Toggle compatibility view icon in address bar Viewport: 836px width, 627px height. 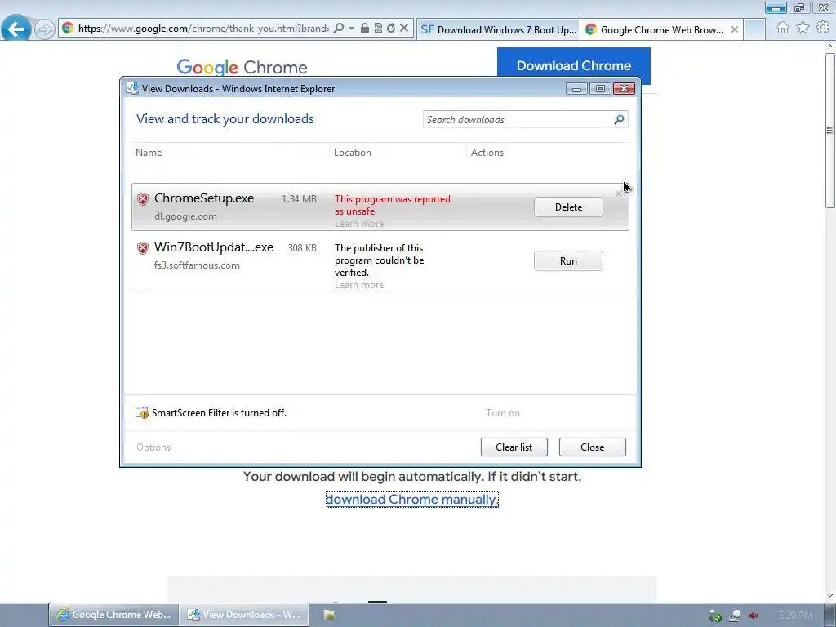[x=378, y=29]
